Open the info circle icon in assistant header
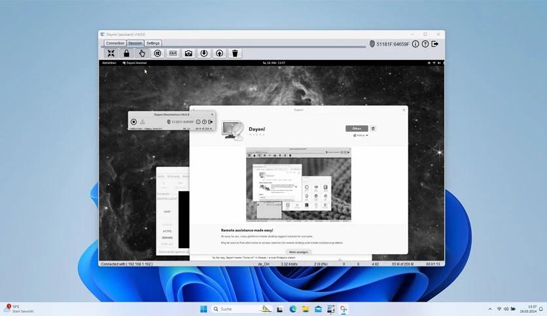 (x=415, y=44)
